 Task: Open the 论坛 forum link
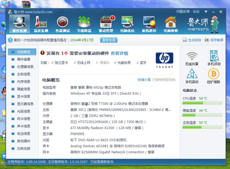click(196, 12)
